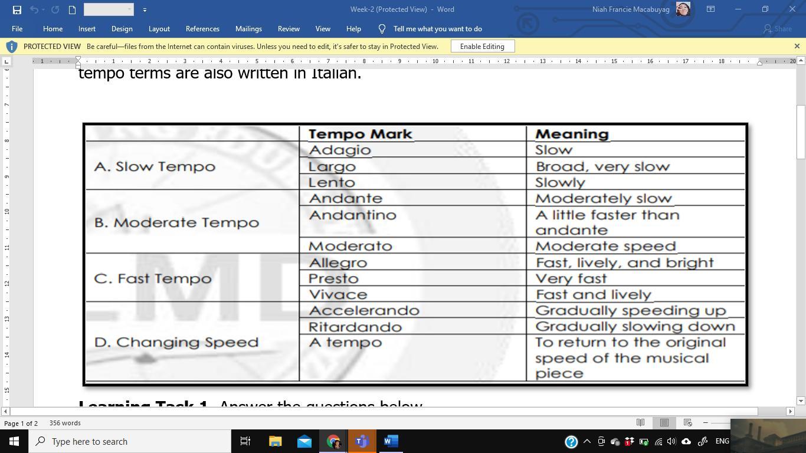Save the document via Quick Access toolbar
806x453 pixels.
17,9
